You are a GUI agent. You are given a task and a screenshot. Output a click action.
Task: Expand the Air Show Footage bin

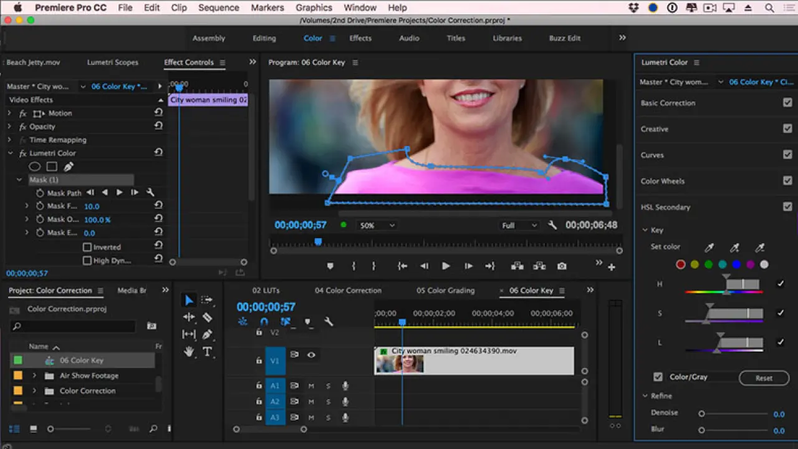click(34, 376)
